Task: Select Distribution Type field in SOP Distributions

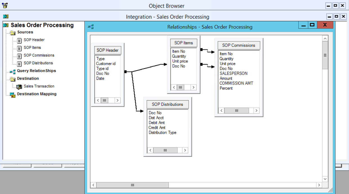Action: (162, 133)
